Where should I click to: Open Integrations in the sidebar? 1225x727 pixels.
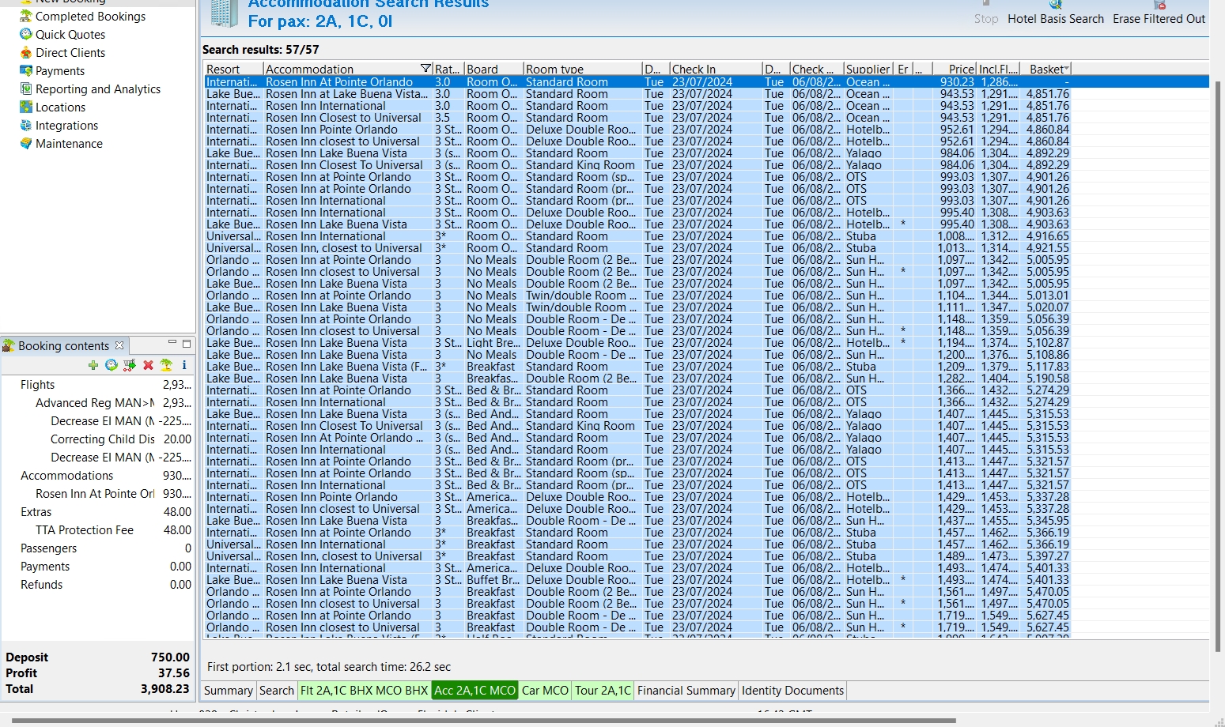coord(67,125)
